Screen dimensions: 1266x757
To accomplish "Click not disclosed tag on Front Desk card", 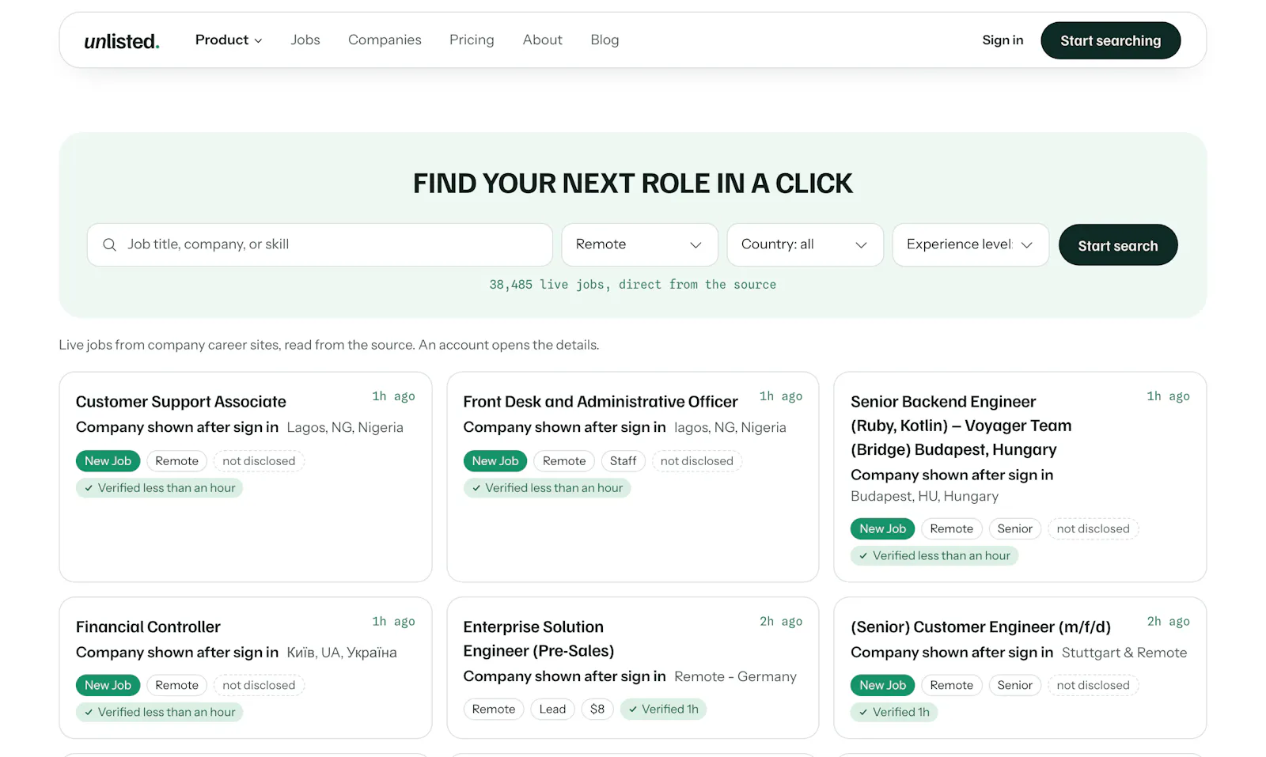I will pos(697,461).
